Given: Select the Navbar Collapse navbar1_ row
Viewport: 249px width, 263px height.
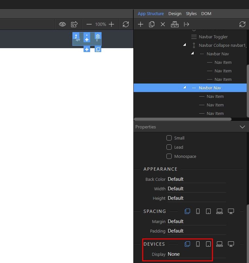Looking at the screenshot, I should 190,46.
